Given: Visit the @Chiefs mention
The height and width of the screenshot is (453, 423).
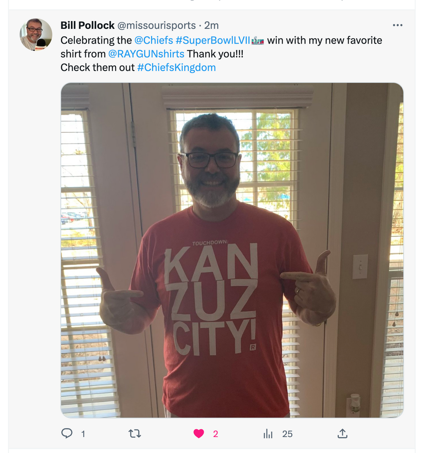Looking at the screenshot, I should point(154,40).
